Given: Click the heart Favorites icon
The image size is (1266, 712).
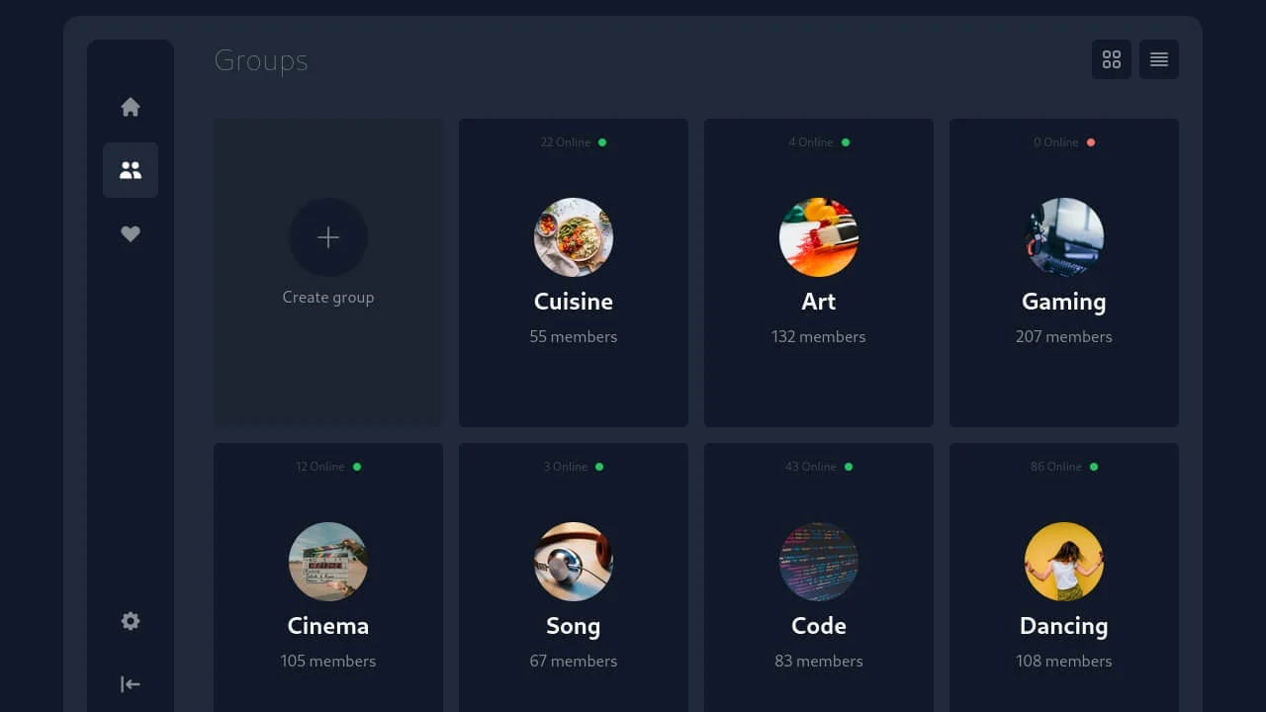Looking at the screenshot, I should tap(131, 233).
